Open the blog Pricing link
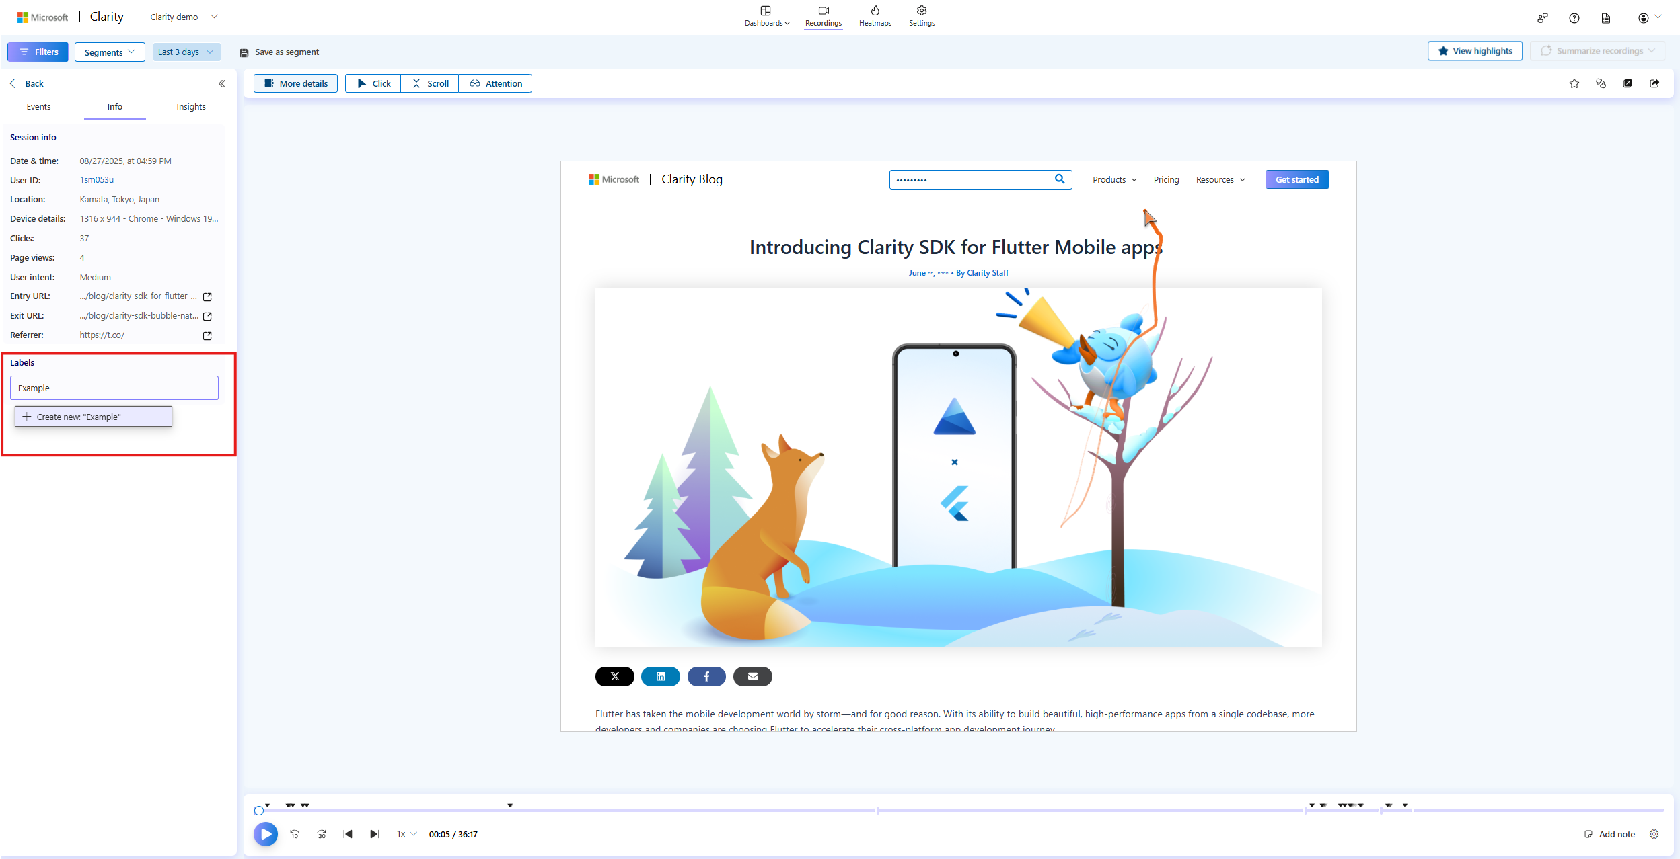Screen dimensions: 1680x859 (1166, 179)
